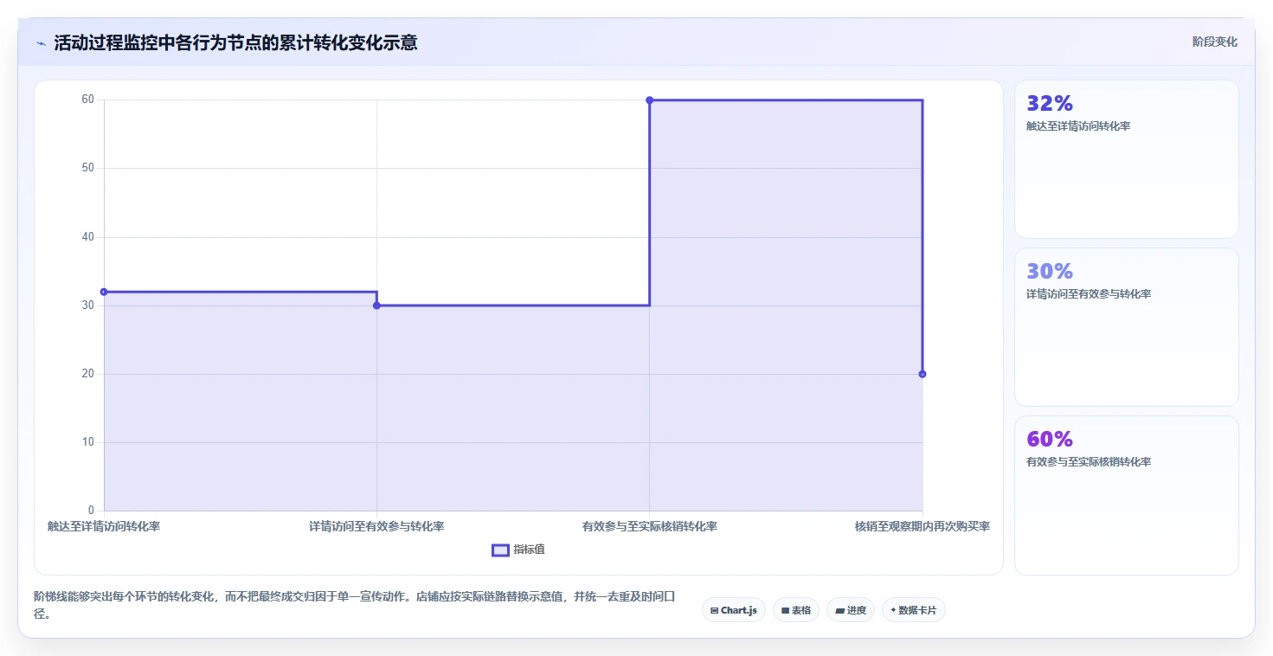Click the 指标值 legend color box
Screen dimensions: 1273x656
coord(500,550)
